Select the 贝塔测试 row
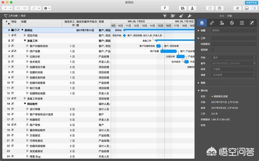The width and height of the screenshot is (259, 161). click(57, 135)
